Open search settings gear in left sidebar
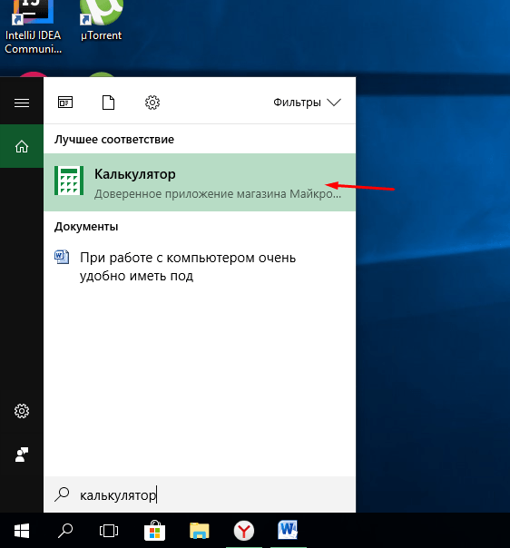The width and height of the screenshot is (510, 548). (x=22, y=411)
